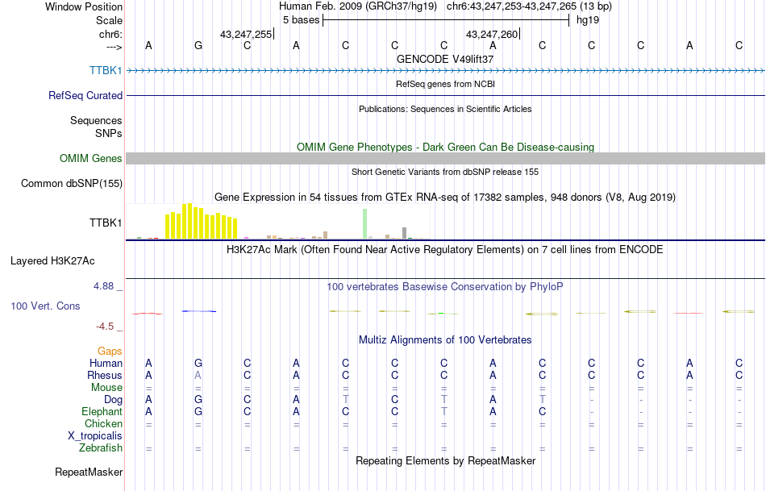Select the Zebrafish species label
Viewport: 766px width, 491px height.
101,448
